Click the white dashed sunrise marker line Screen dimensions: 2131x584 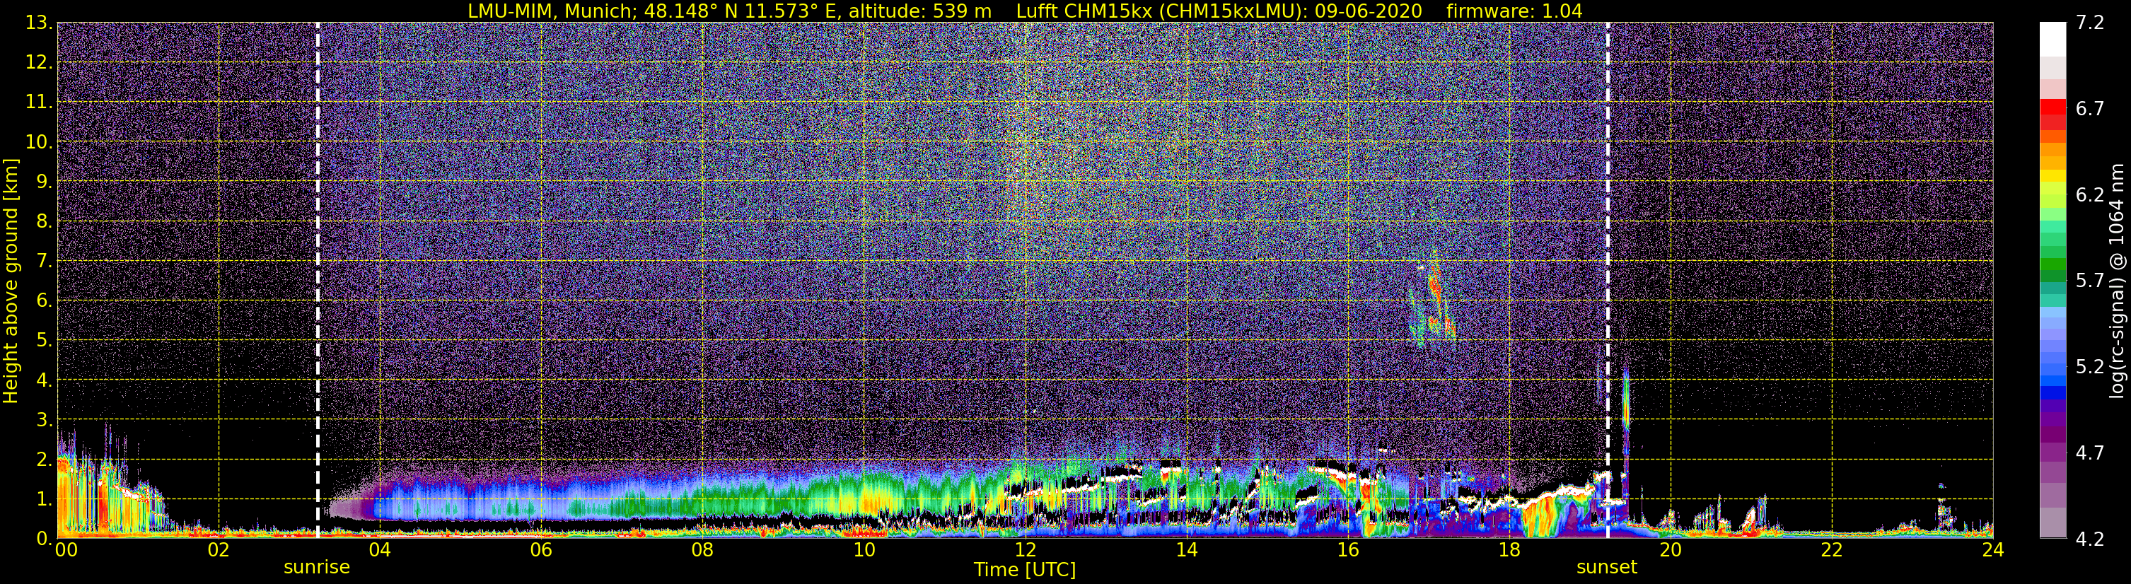[318, 281]
